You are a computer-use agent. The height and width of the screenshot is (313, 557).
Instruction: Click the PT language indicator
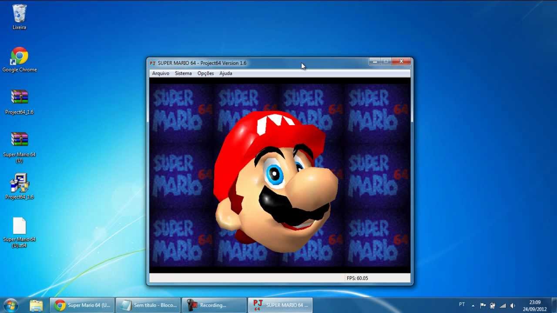click(x=462, y=304)
